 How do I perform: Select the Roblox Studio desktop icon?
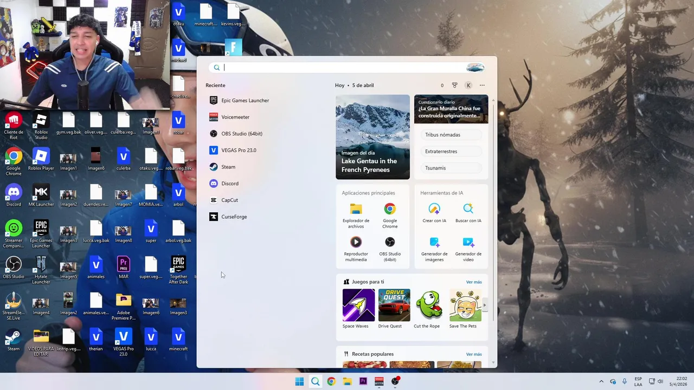[41, 125]
